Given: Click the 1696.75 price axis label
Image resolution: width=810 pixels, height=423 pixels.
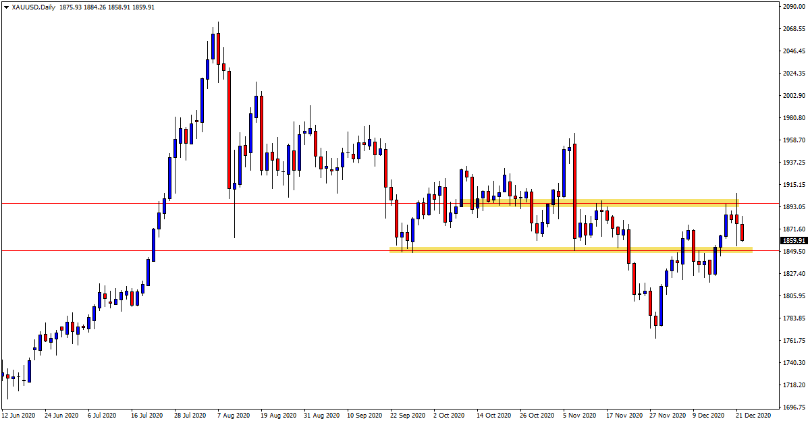Looking at the screenshot, I should [794, 407].
